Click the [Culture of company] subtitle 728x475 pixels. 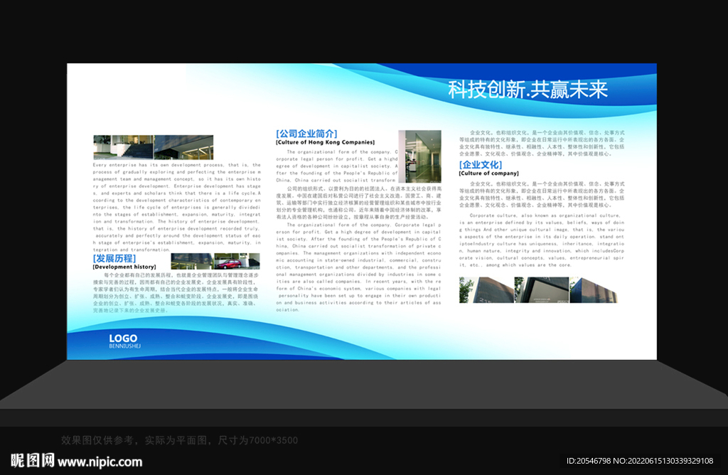click(x=489, y=174)
